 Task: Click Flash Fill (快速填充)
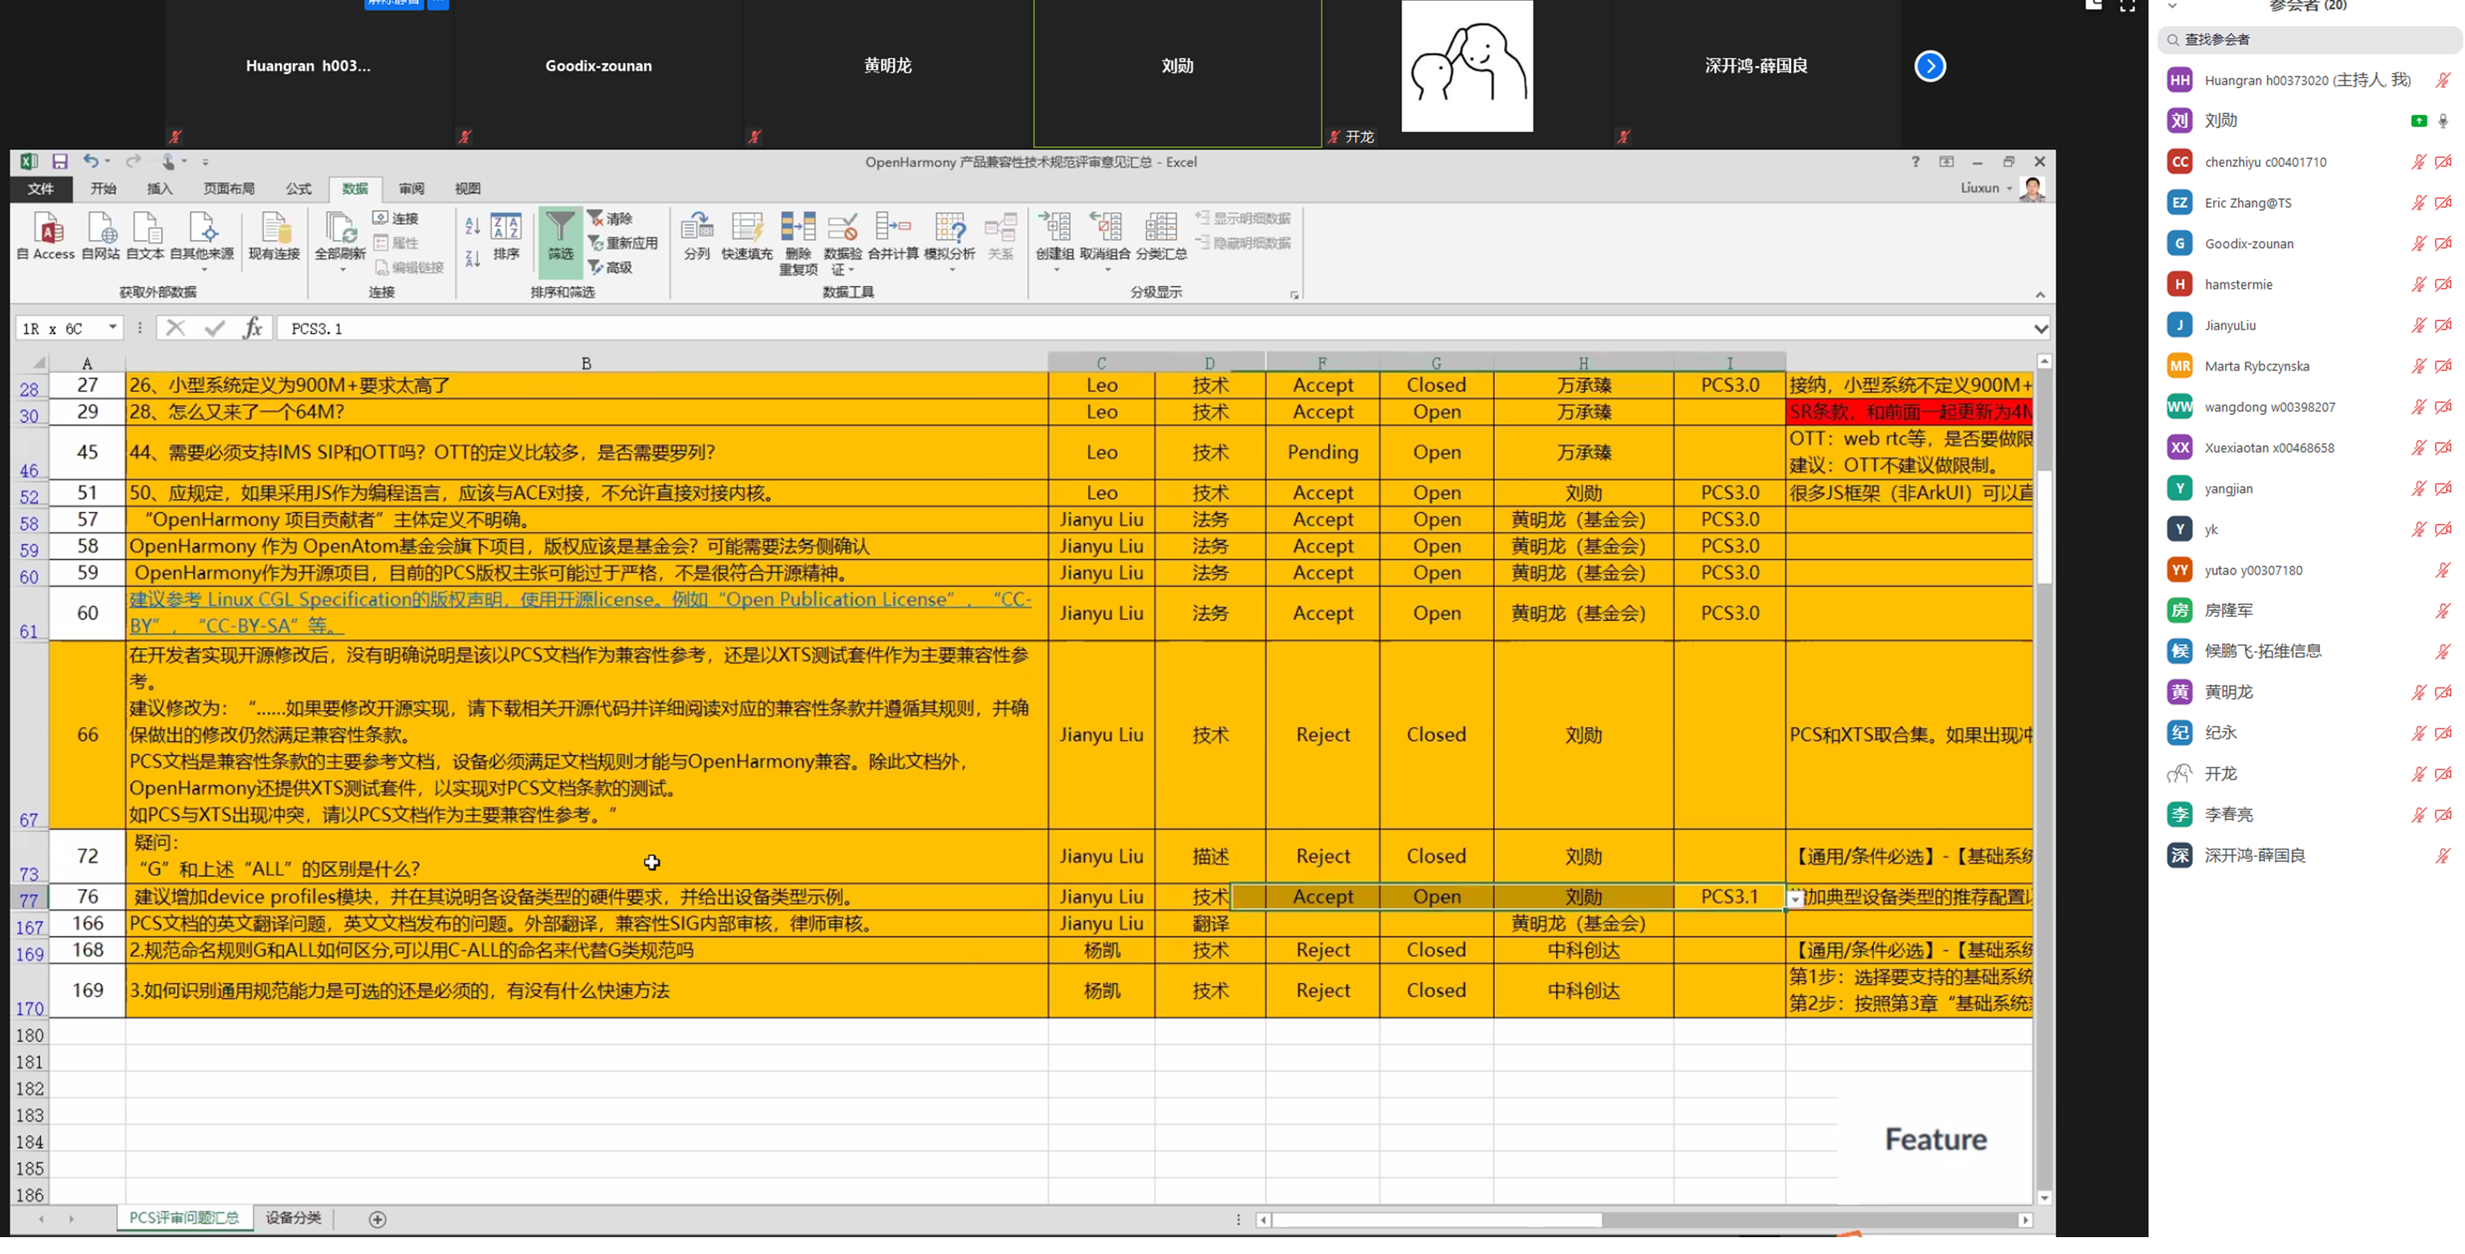746,237
